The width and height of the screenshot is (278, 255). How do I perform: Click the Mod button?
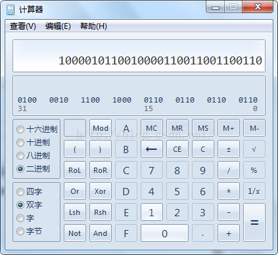[101, 128]
